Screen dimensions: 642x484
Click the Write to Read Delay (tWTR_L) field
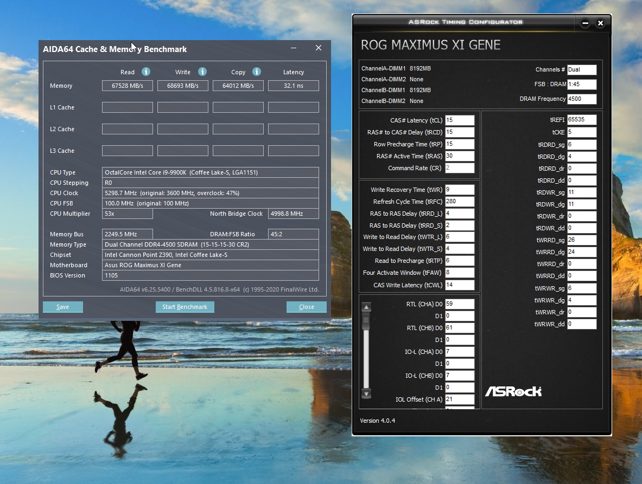point(460,237)
